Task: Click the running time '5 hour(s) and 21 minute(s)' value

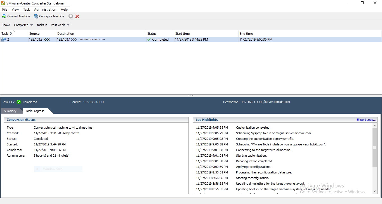Action: coord(52,156)
